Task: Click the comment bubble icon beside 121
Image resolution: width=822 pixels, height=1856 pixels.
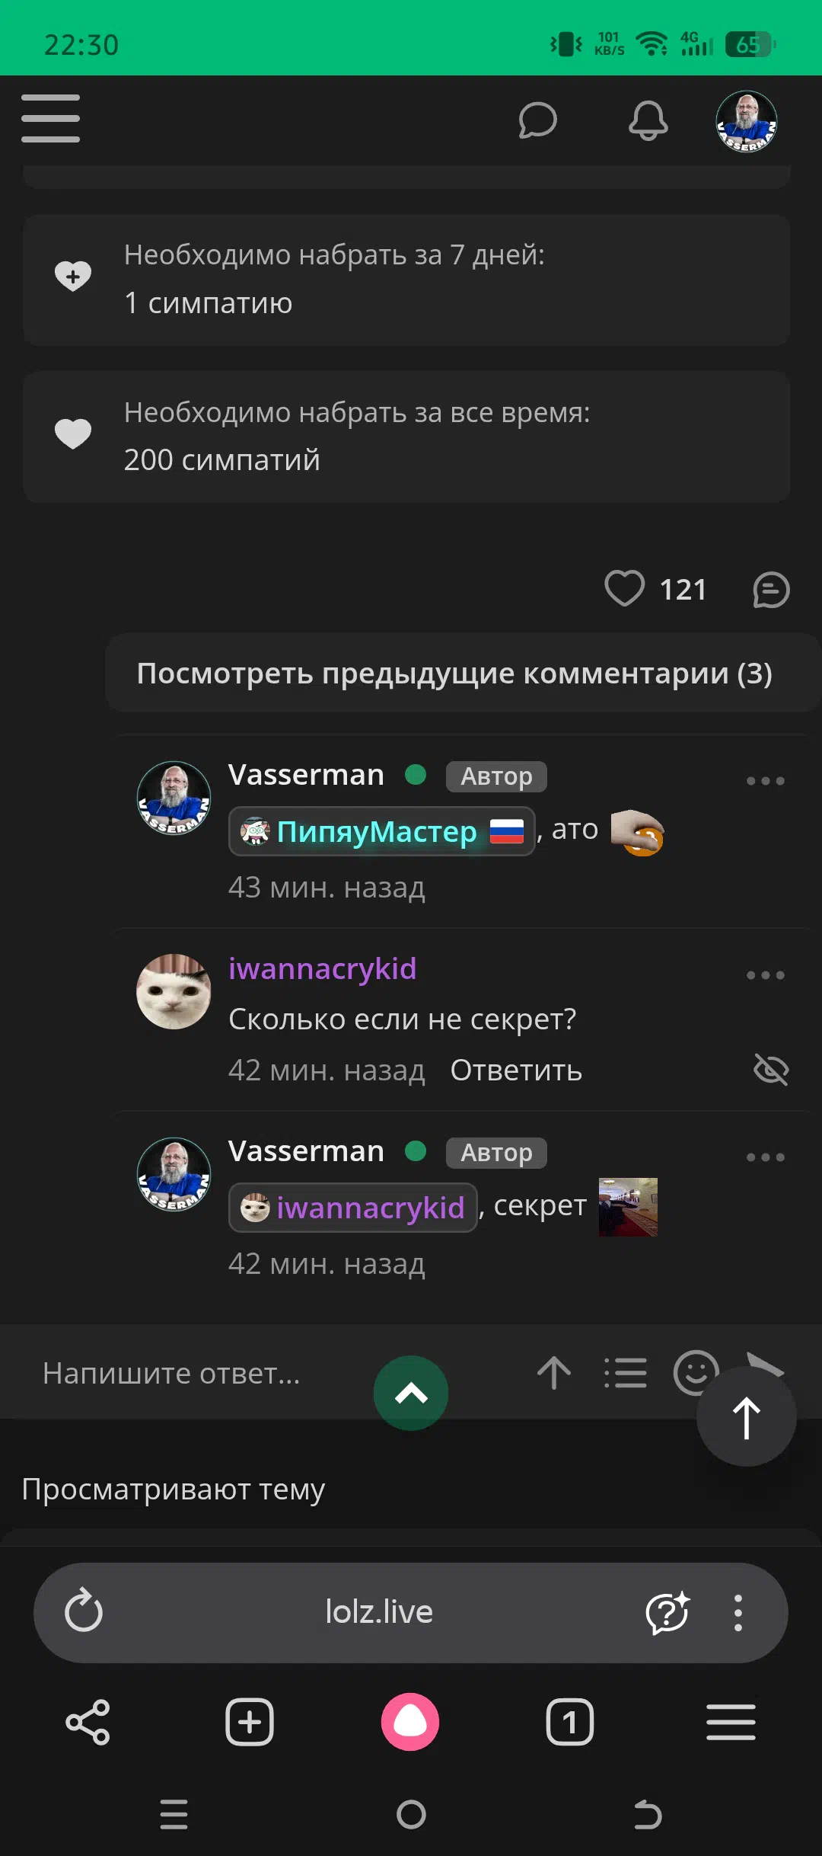Action: (771, 590)
